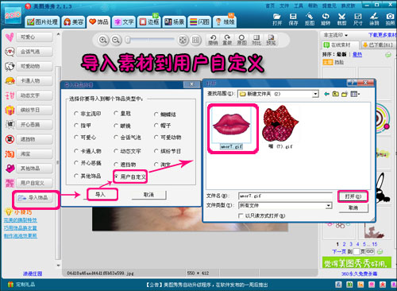Image resolution: width=397 pixels, height=291 pixels.
Task: Open the 已下载 downloaded materials tab
Action: point(378,45)
